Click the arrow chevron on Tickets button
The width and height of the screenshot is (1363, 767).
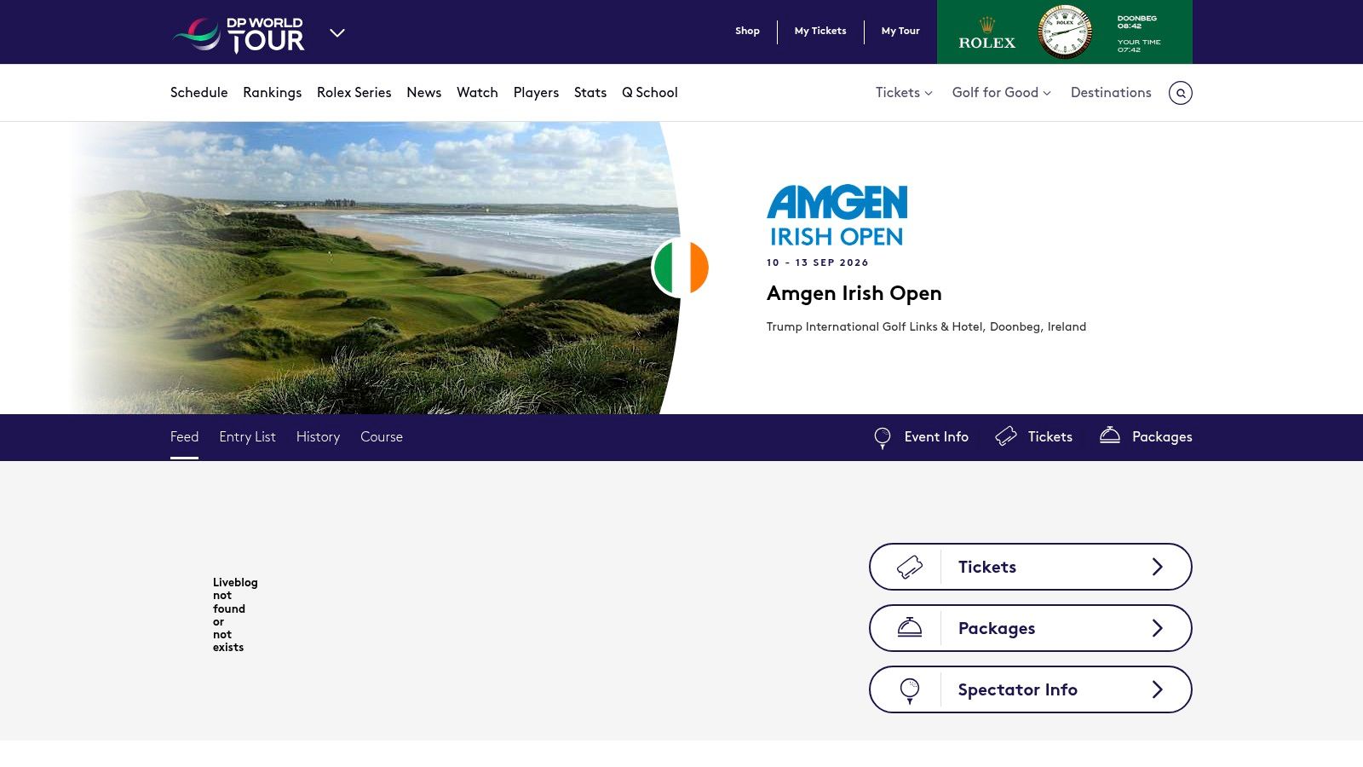pos(1157,567)
